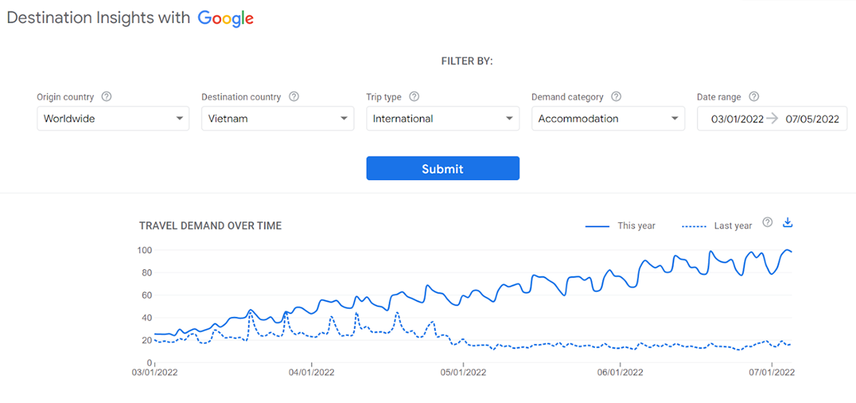856x403 pixels.
Task: Open the Destination country Vietnam dropdown
Action: click(x=277, y=119)
